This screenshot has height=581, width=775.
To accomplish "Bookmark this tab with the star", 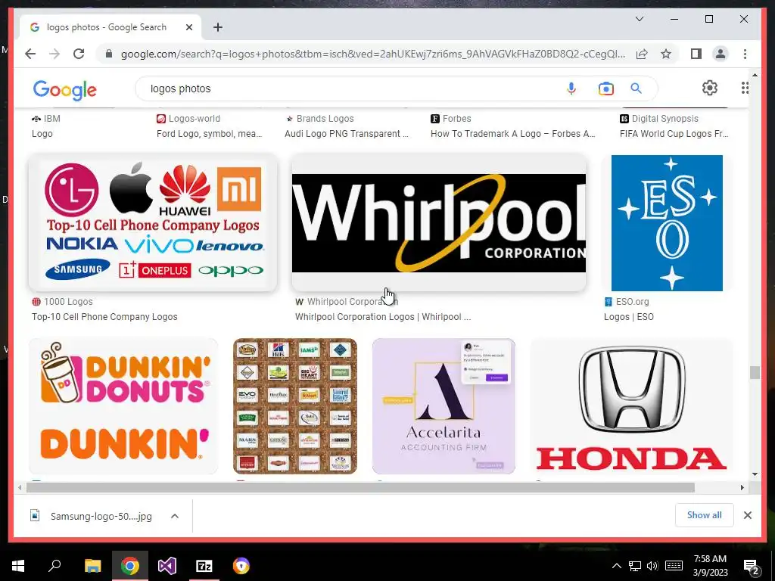I will pos(666,54).
